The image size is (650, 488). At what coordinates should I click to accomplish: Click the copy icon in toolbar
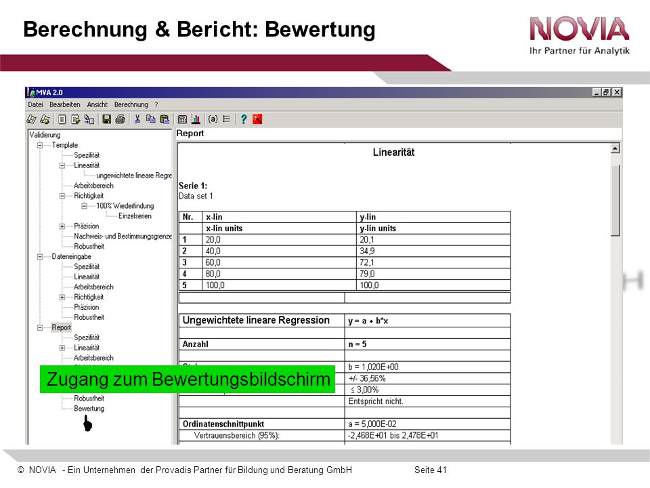[151, 119]
